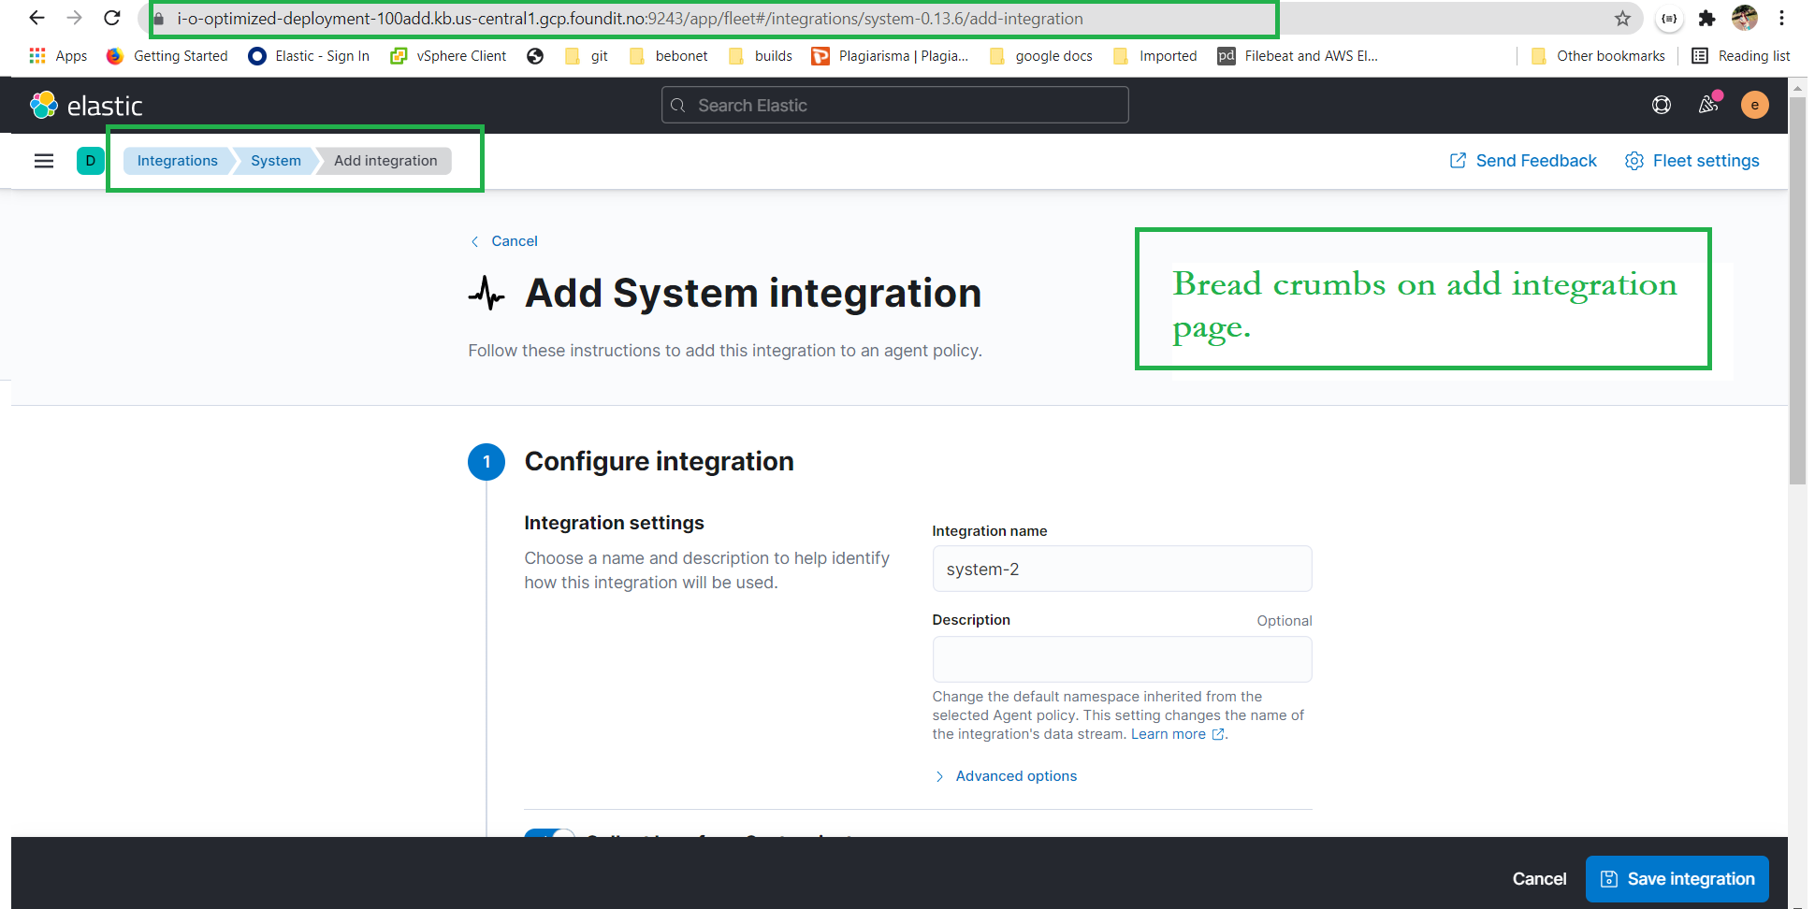Click the Integration name field
This screenshot has width=1815, height=909.
[x=1122, y=569]
